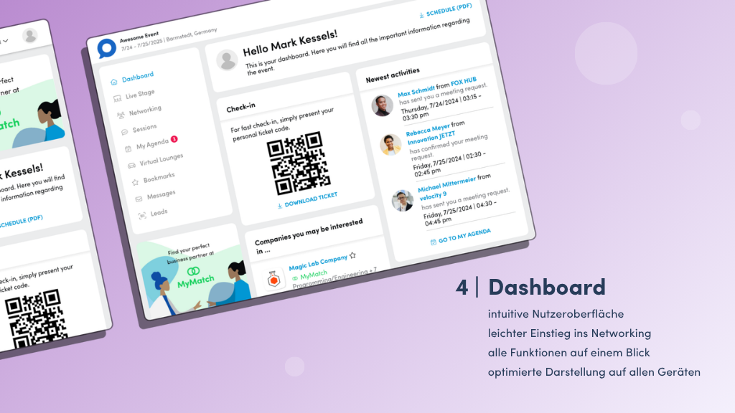Click the Magic Lab Company logo
Image resolution: width=735 pixels, height=413 pixels.
coord(273,280)
